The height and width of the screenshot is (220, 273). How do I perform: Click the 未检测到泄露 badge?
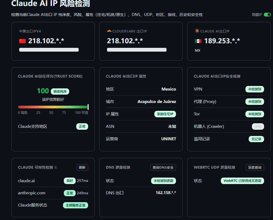(x=164, y=181)
